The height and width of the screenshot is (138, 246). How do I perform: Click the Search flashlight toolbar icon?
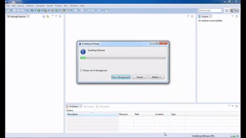tap(68, 10)
